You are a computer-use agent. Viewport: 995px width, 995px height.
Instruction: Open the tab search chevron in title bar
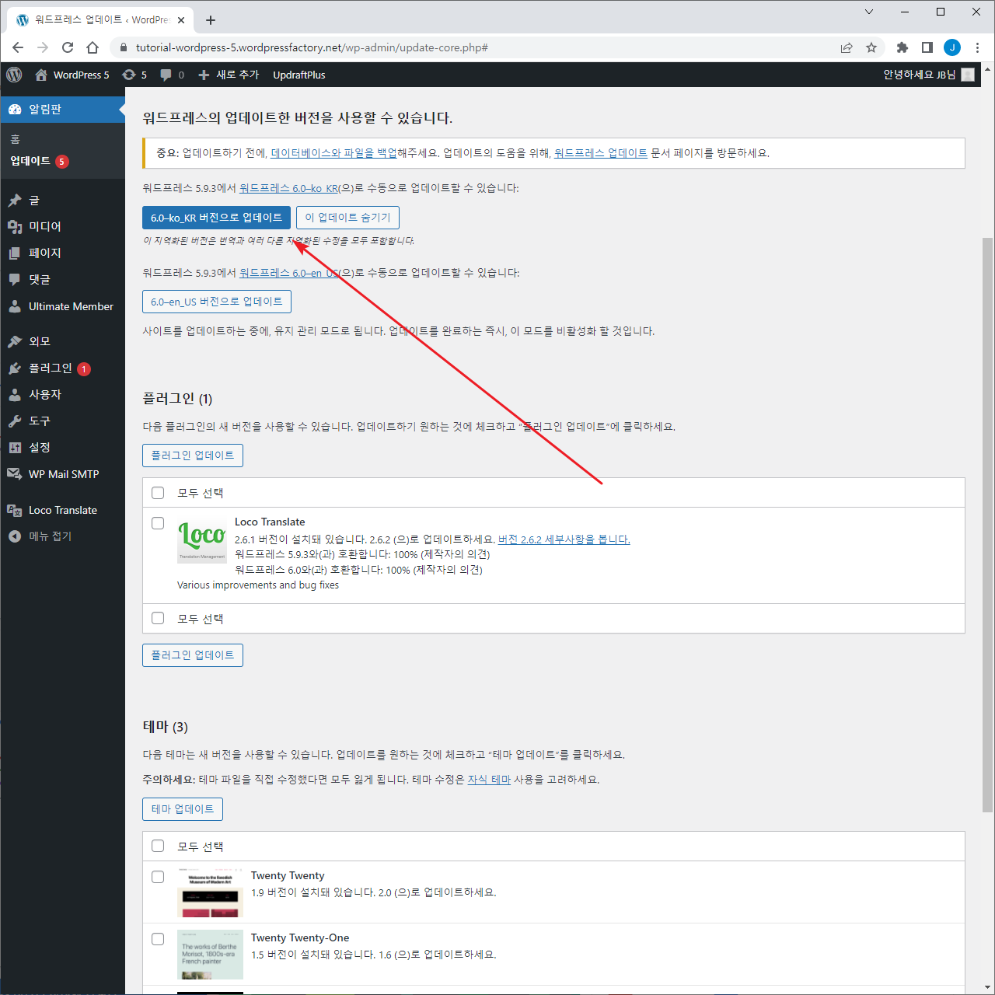(x=869, y=12)
